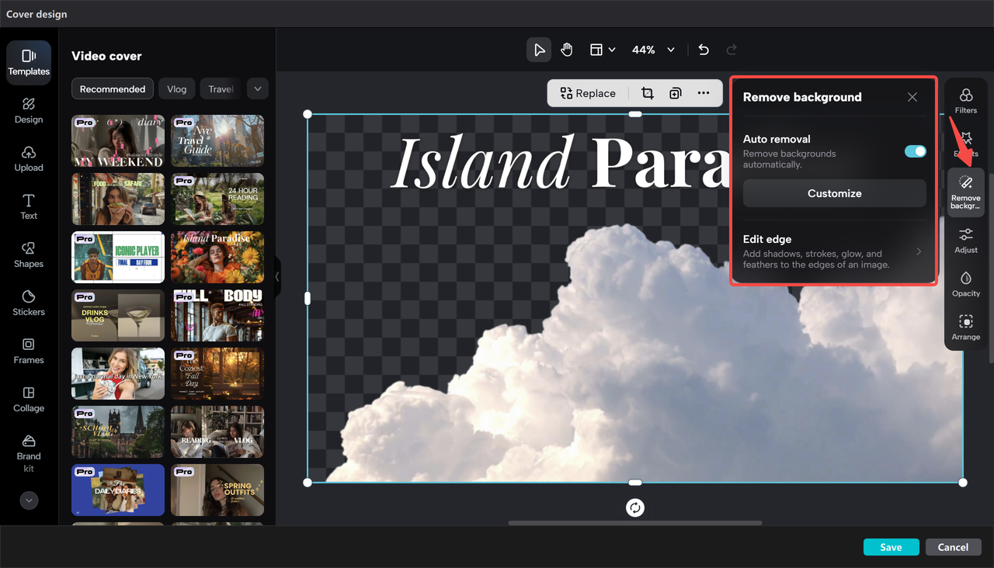Viewport: 994px width, 568px height.
Task: Disable the Auto removal toggle
Action: 915,151
